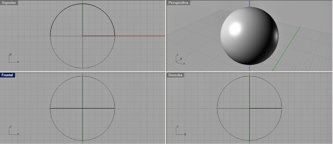The height and width of the screenshot is (144, 333).
Task: Select the Derecha viewport title label
Action: [175, 75]
